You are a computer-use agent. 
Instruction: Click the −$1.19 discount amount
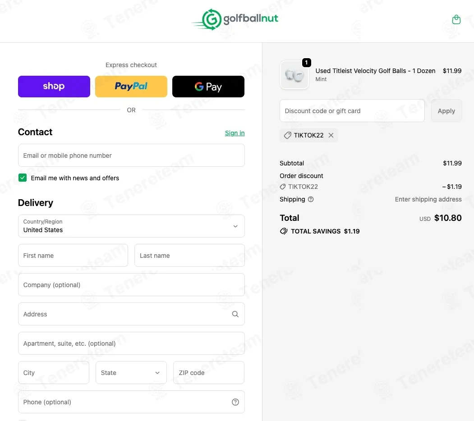pyautogui.click(x=452, y=187)
